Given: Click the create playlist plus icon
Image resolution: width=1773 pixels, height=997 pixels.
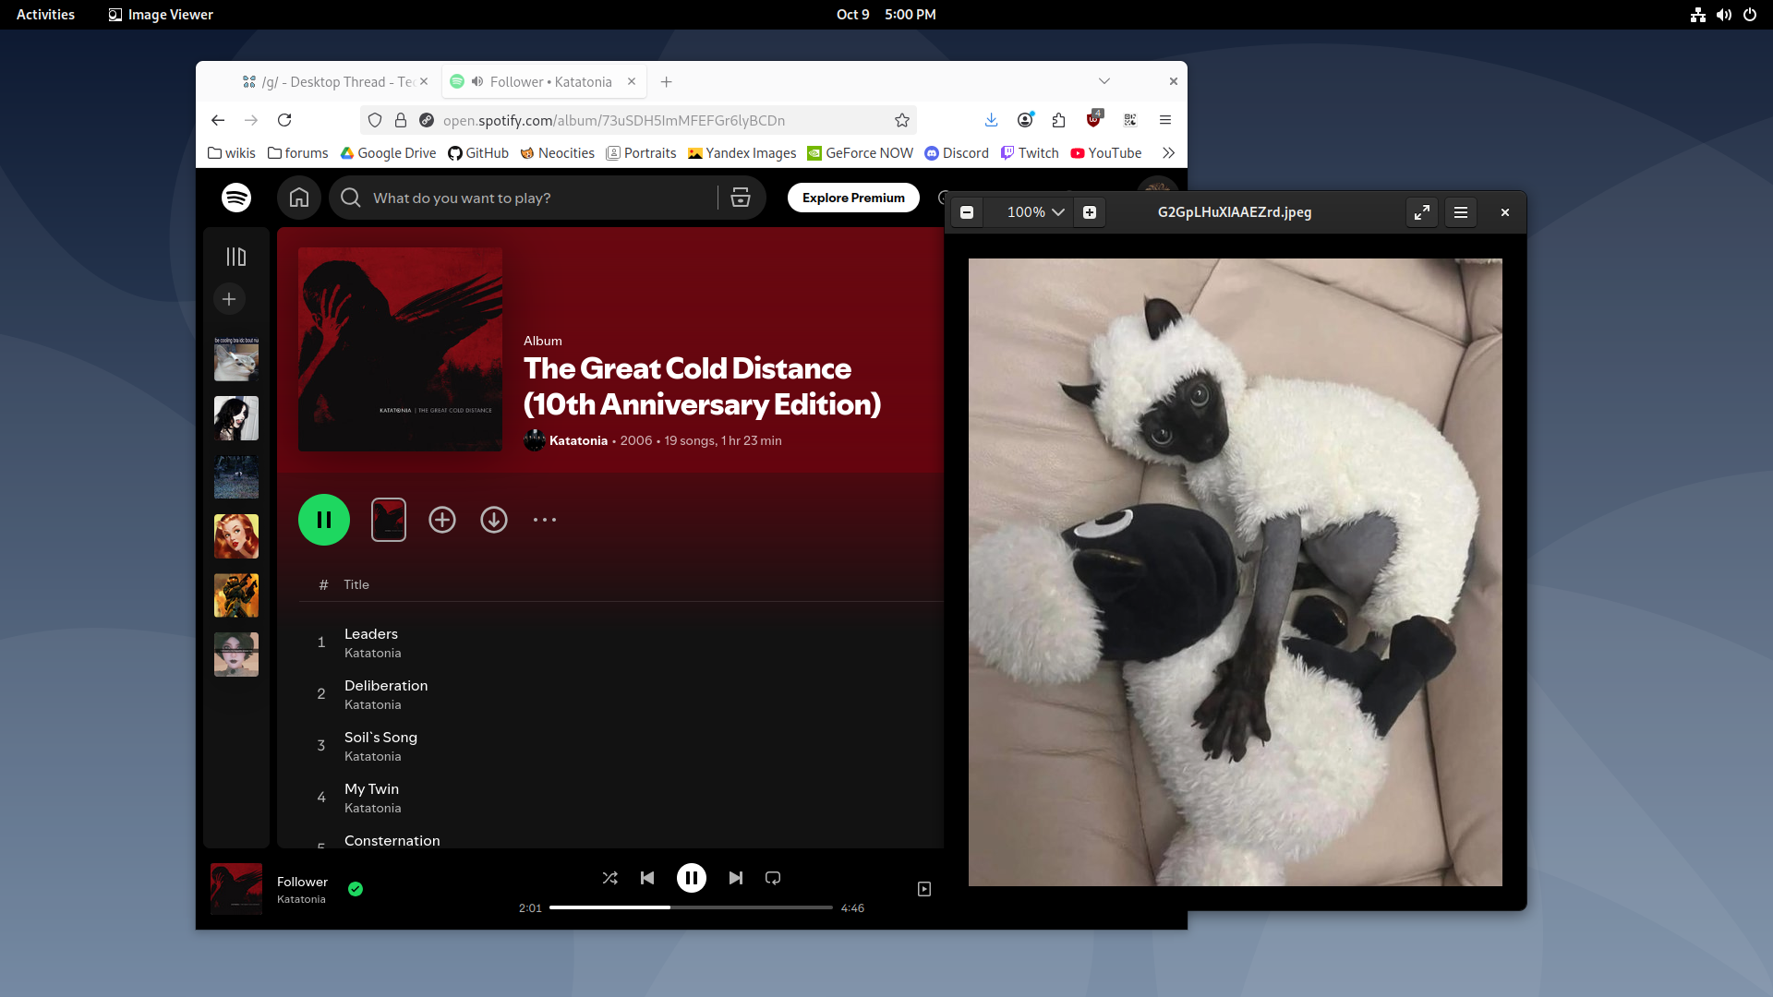Looking at the screenshot, I should pyautogui.click(x=229, y=299).
